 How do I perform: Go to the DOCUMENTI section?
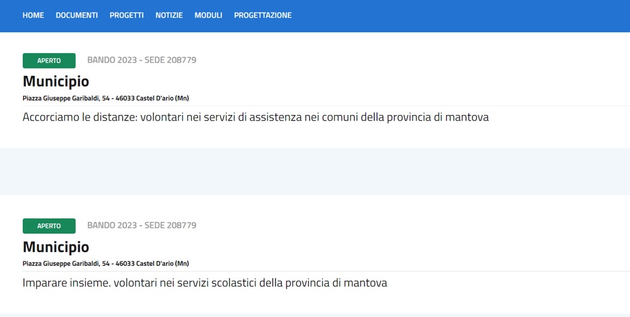76,15
